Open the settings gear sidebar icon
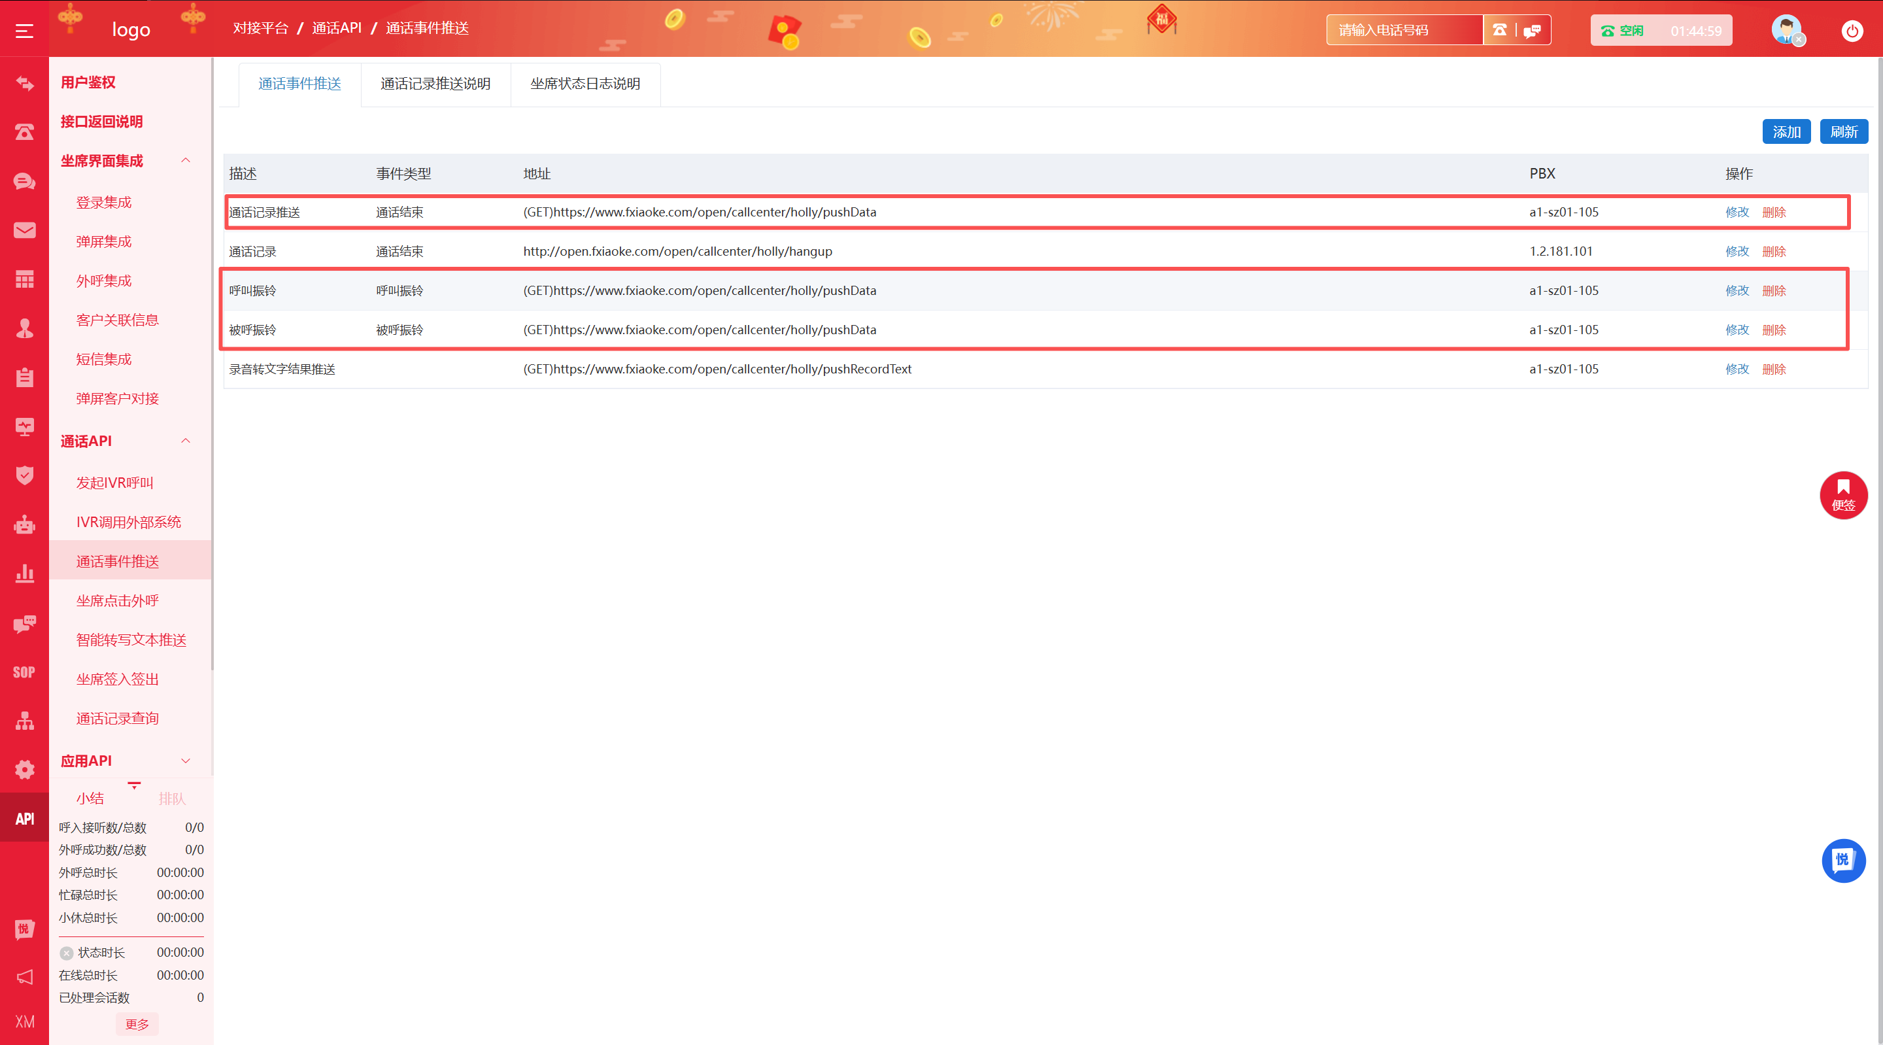The height and width of the screenshot is (1045, 1883). pyautogui.click(x=24, y=769)
